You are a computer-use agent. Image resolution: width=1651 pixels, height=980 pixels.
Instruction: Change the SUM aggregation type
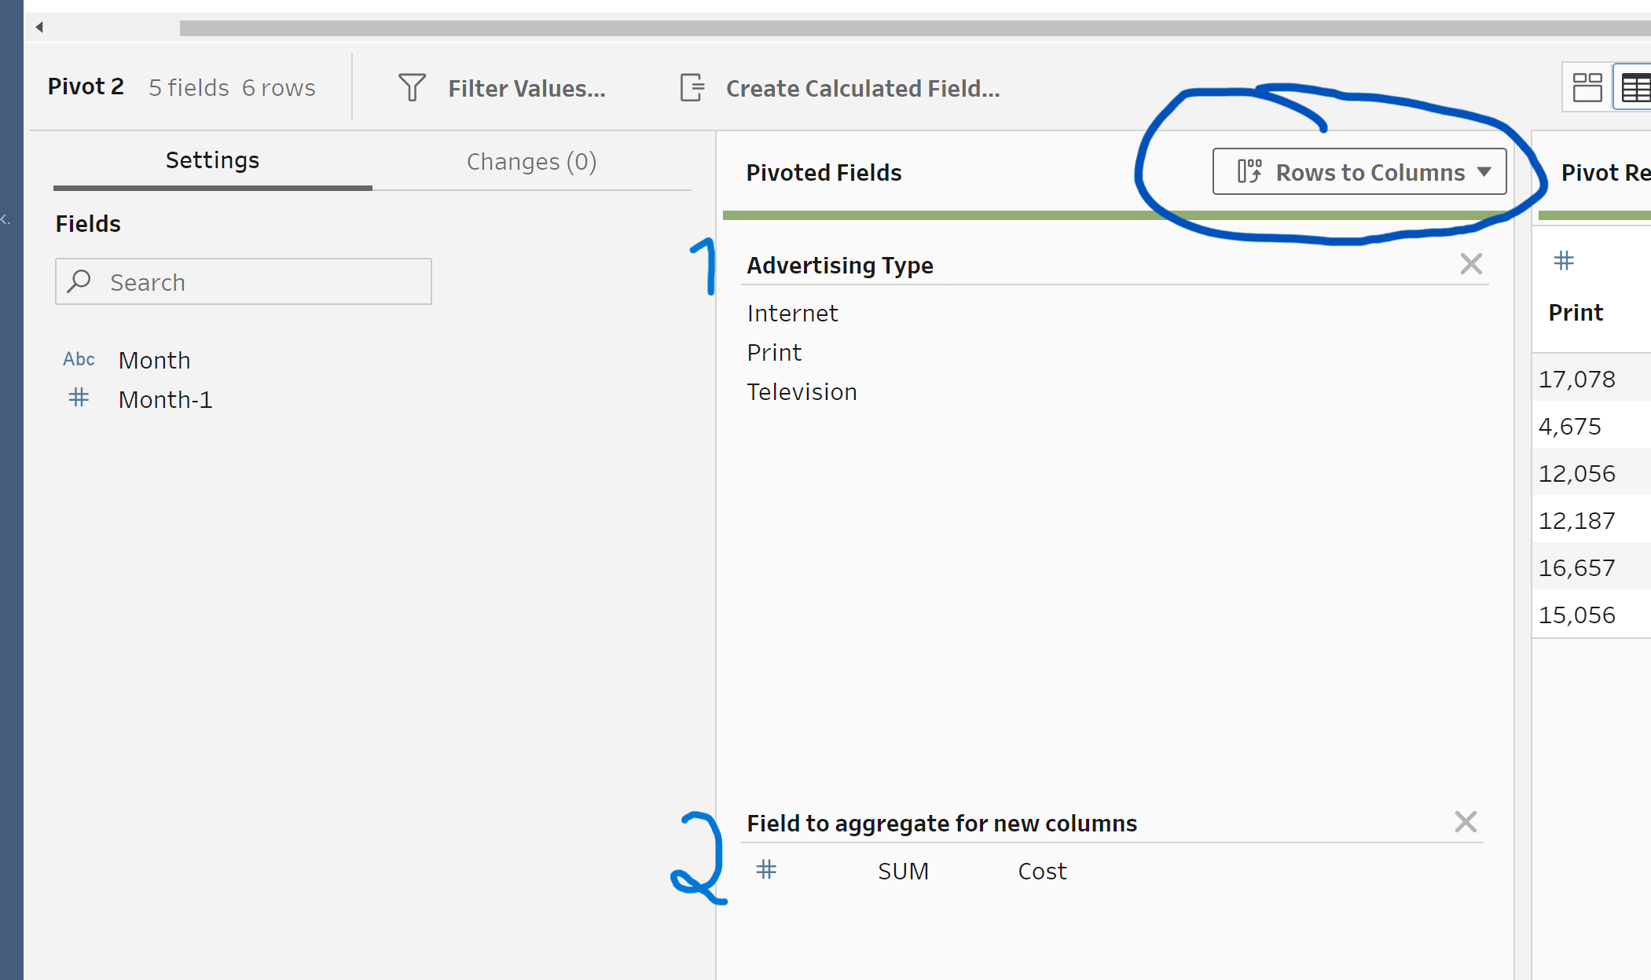pyautogui.click(x=903, y=871)
